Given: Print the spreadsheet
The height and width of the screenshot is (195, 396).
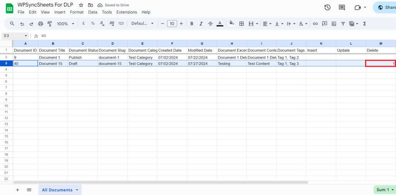Looking at the screenshot, I should coord(40,24).
